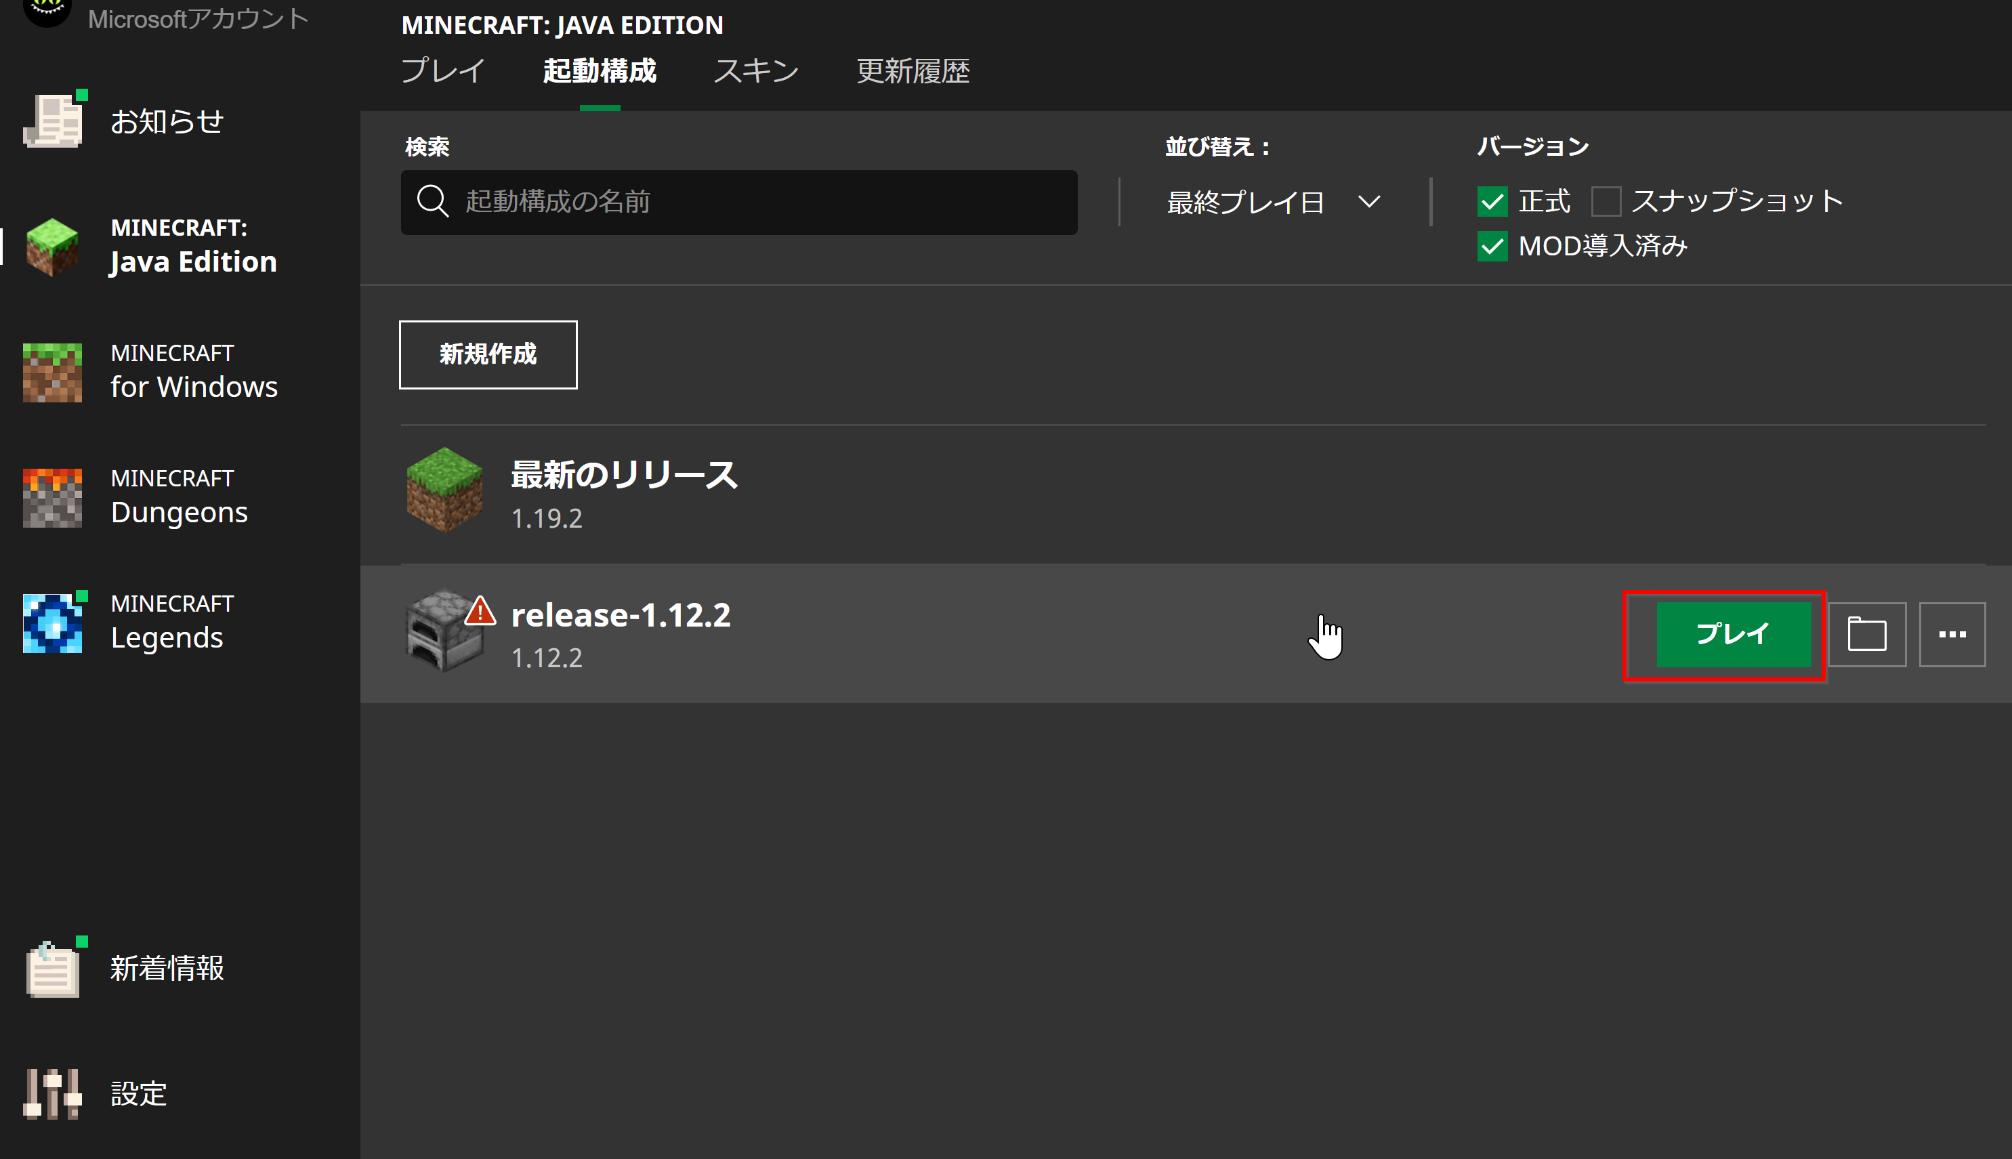Switch to the プレイ tab

442,71
